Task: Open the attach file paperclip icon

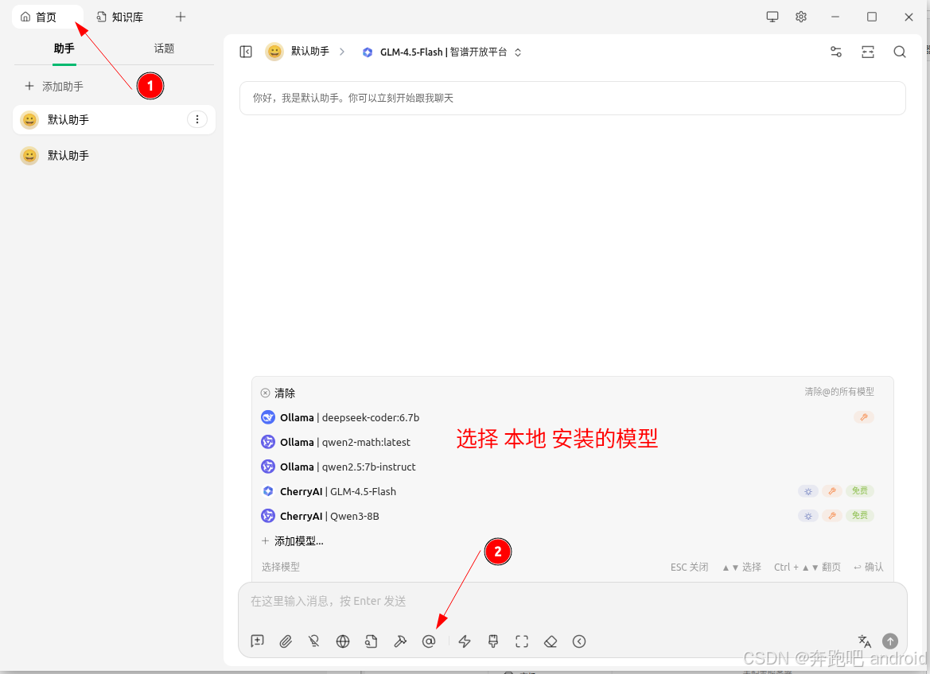Action: 286,641
